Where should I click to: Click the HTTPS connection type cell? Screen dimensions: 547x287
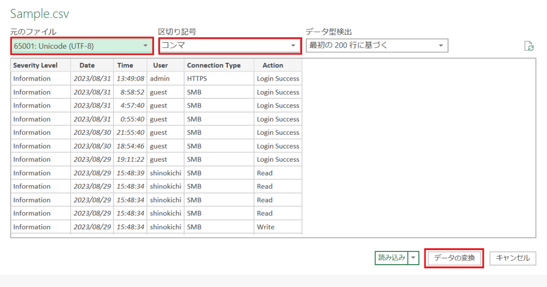(197, 79)
